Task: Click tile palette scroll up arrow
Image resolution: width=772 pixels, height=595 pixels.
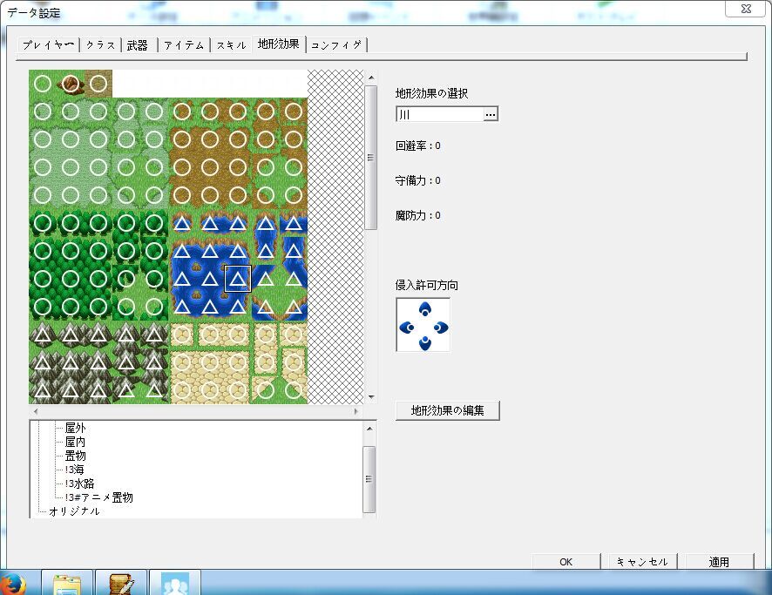Action: [371, 78]
